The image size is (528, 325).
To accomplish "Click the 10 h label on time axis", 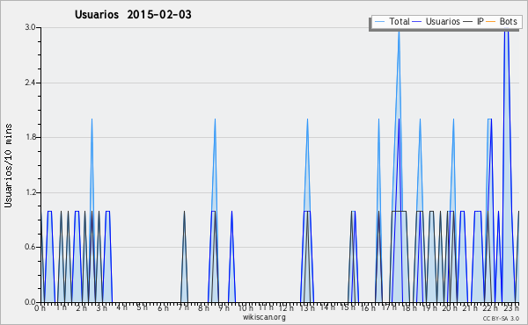I will (x=246, y=307).
